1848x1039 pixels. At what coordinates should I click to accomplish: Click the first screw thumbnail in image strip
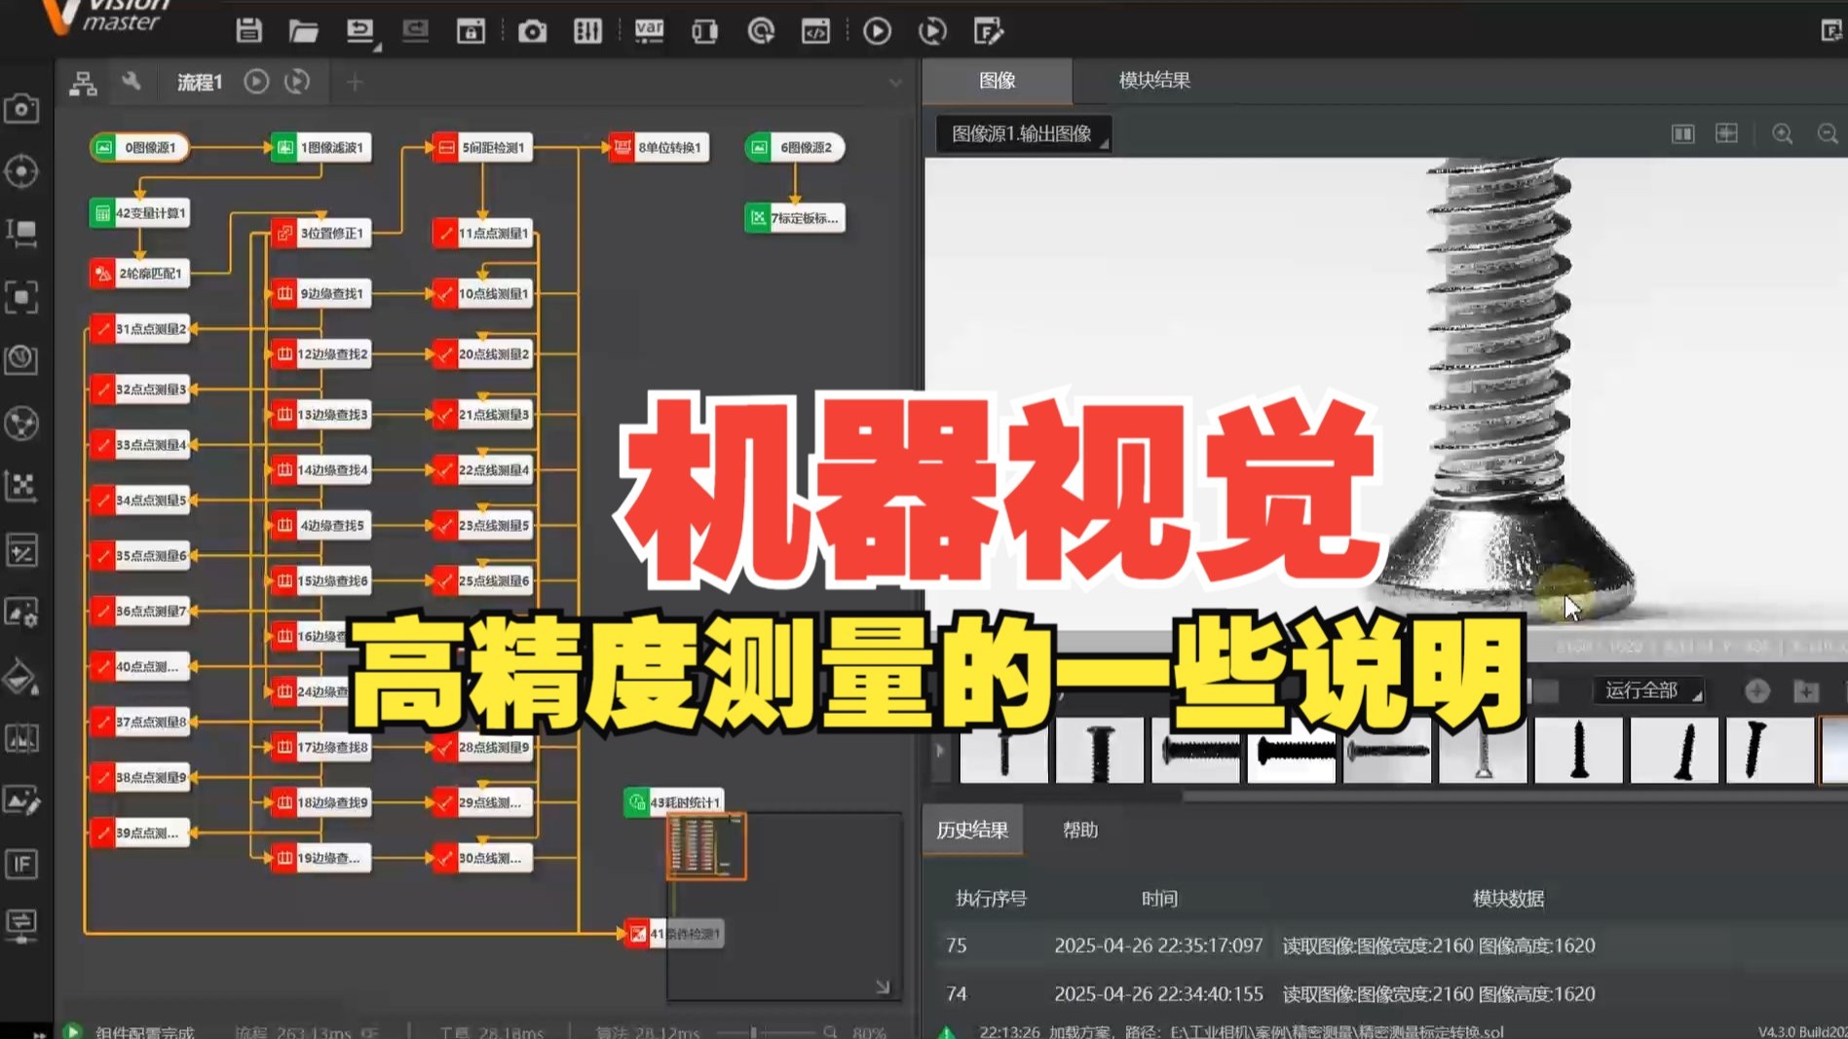tap(1004, 750)
